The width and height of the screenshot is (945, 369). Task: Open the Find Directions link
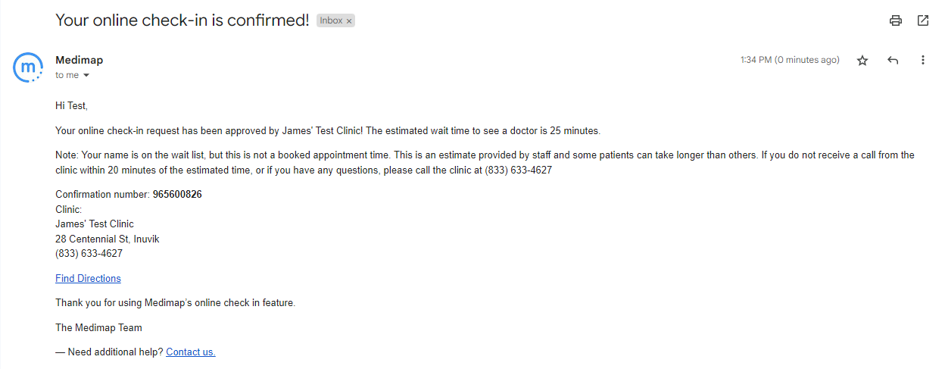[x=88, y=278]
